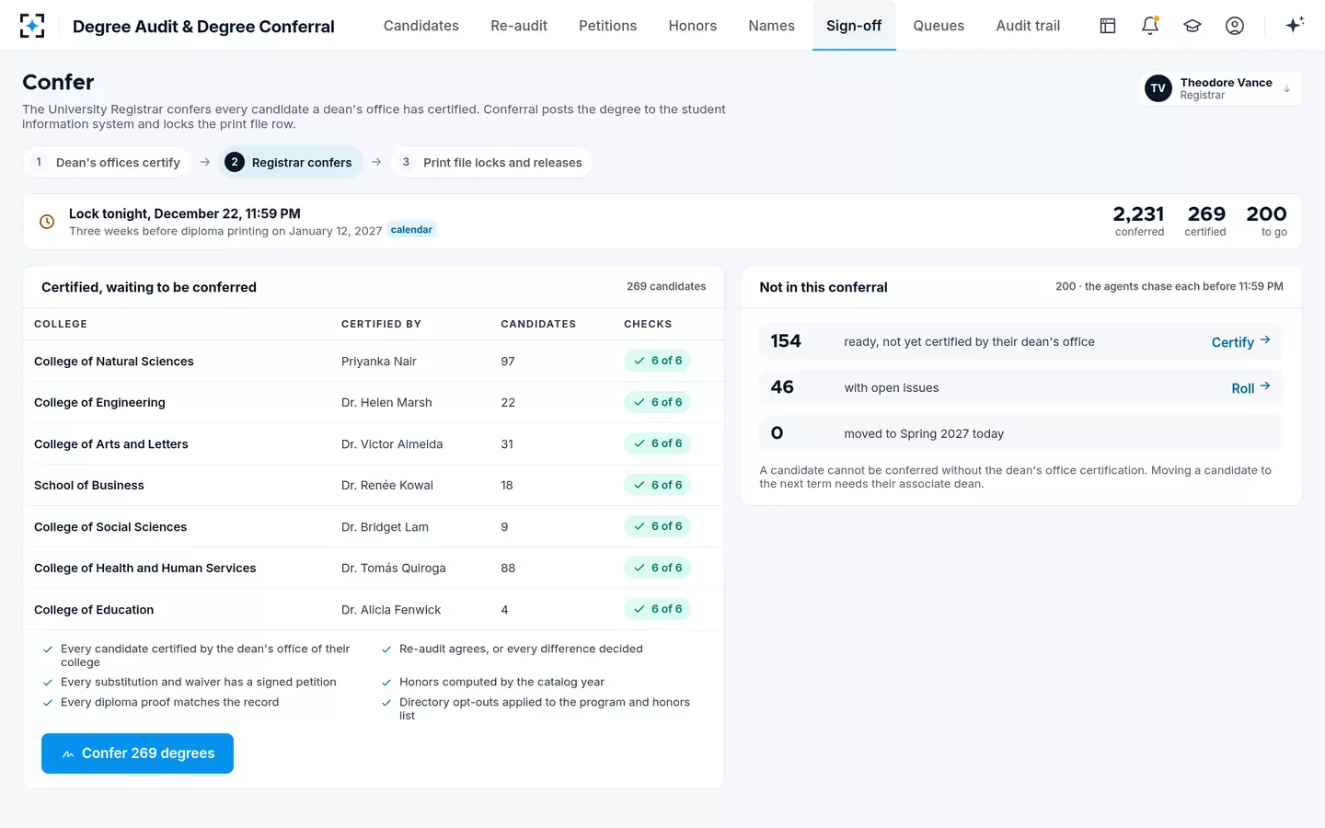Viewport: 1325px width, 828px height.
Task: Click the Confer 269 degrees button
Action: [137, 753]
